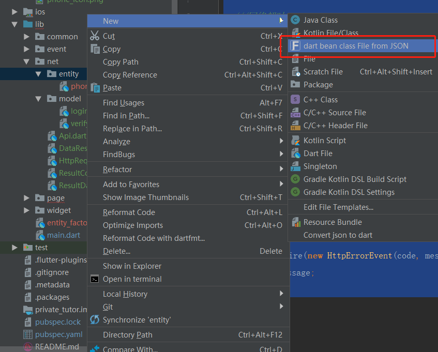The image size is (438, 352).
Task: Select Replace in Path... menu item
Action: [187, 129]
